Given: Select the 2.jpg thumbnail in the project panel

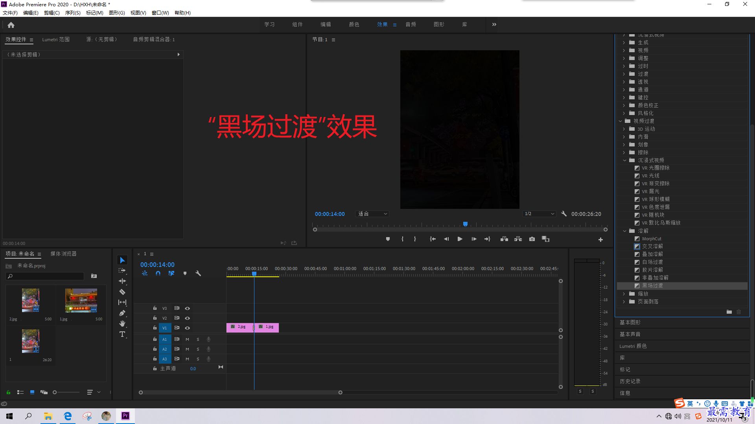Looking at the screenshot, I should (x=30, y=300).
